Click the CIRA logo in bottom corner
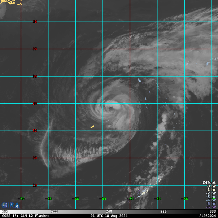218x218 pixels. point(10,205)
